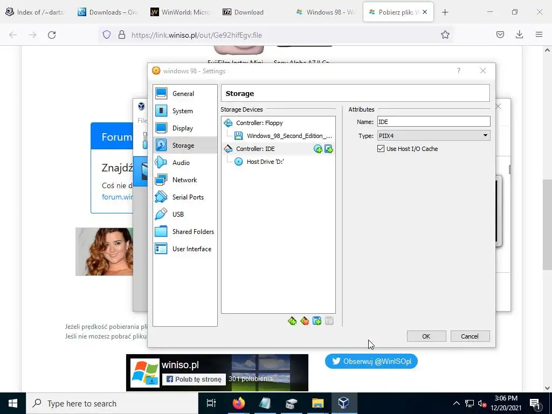Open Firefox from taskbar
This screenshot has width=552, height=414.
click(x=239, y=403)
